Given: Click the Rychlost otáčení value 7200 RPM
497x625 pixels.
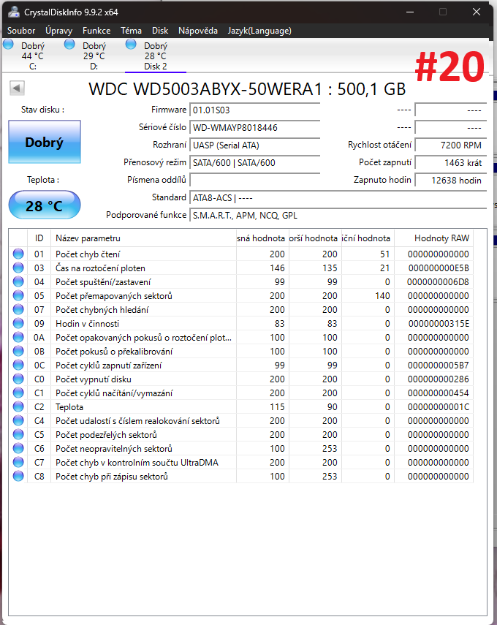Looking at the screenshot, I should tap(451, 145).
